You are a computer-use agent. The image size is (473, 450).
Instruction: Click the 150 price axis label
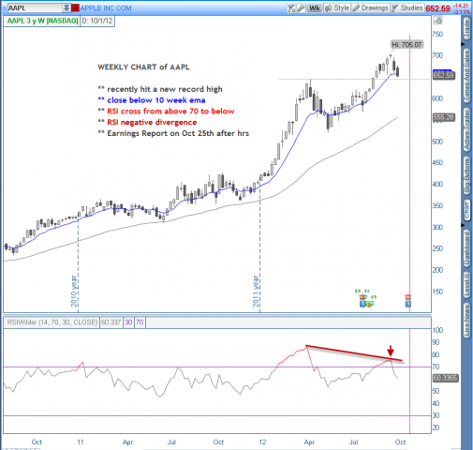pyautogui.click(x=437, y=292)
